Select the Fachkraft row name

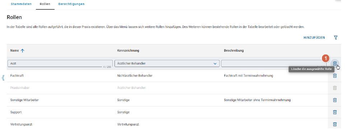coord(17,76)
